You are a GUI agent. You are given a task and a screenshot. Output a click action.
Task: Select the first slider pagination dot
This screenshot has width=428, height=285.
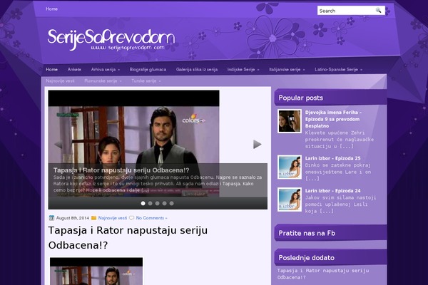(143, 204)
